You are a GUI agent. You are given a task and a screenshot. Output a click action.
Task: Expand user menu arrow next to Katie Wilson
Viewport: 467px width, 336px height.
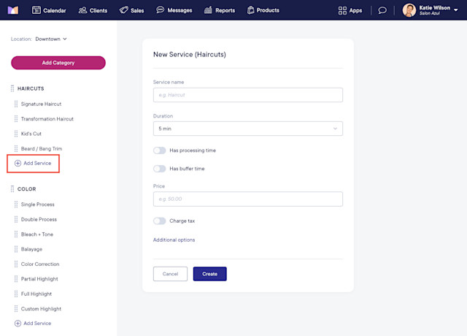[x=455, y=10]
